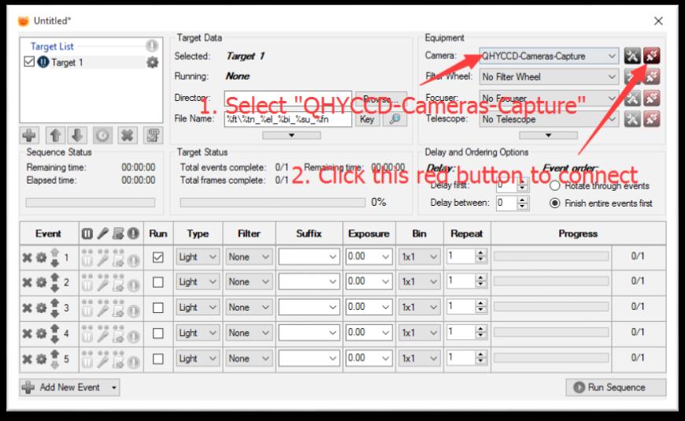Image resolution: width=685 pixels, height=421 pixels.
Task: Open event 5 Type dropdown
Action: [198, 359]
